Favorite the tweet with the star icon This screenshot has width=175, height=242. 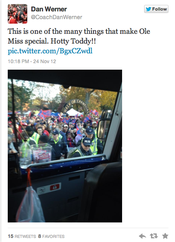(x=165, y=236)
